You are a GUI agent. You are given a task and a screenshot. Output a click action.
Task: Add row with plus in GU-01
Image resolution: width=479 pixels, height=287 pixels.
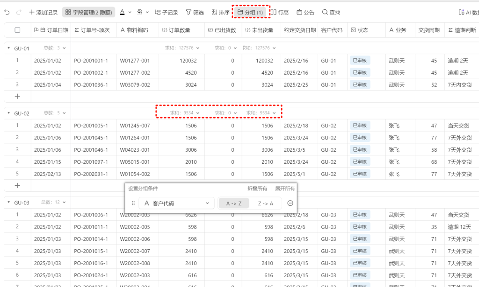click(17, 96)
